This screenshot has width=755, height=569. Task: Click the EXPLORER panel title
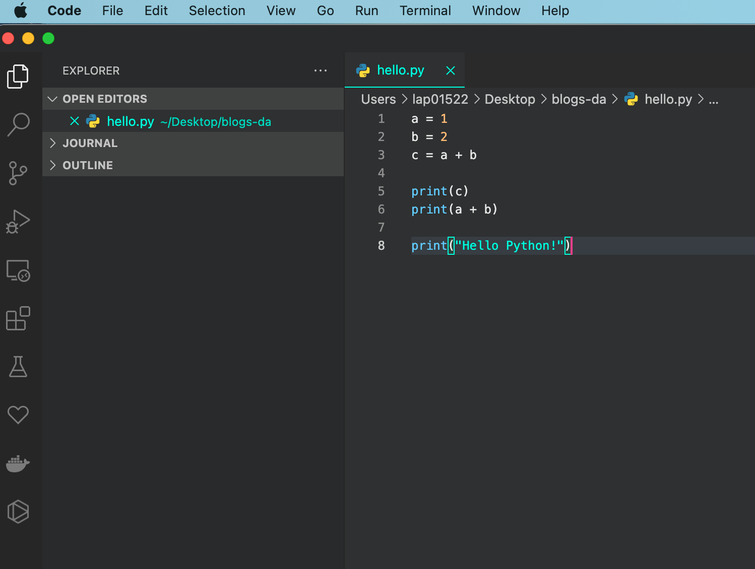[91, 70]
